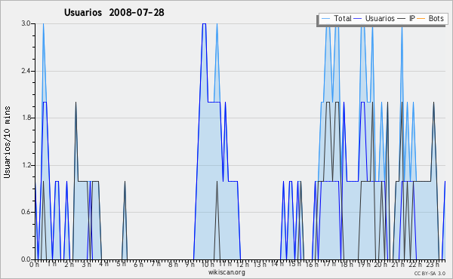
Task: Click the 6 h x-axis label
Action: (138, 265)
